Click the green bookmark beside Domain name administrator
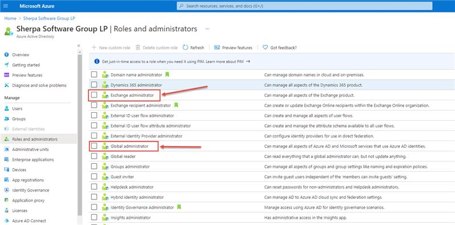455x225 pixels. tap(167, 75)
